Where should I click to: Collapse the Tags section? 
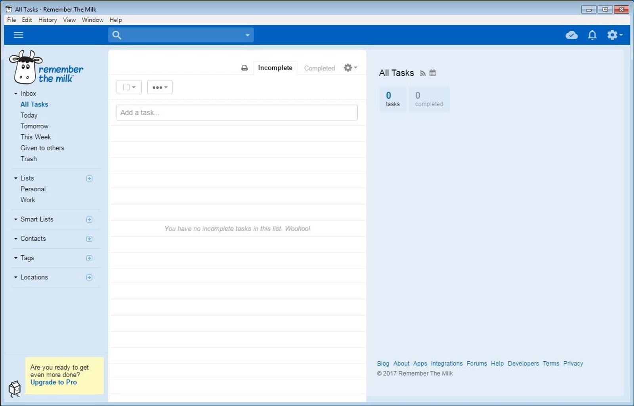tap(16, 258)
